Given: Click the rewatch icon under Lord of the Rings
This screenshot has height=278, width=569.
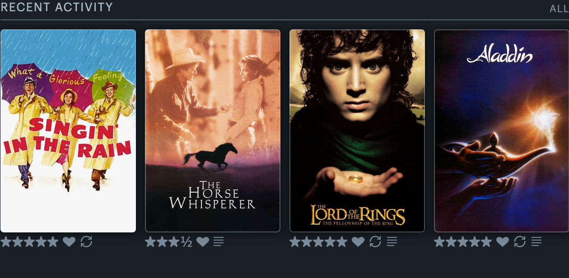Looking at the screenshot, I should click(375, 242).
